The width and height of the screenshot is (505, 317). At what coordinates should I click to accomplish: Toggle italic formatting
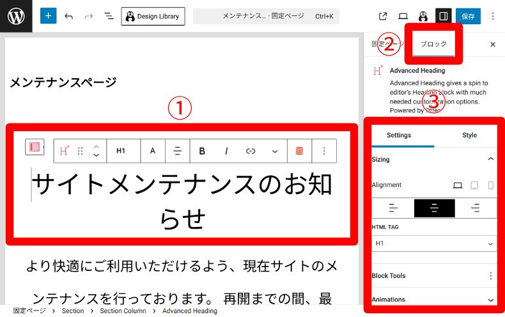pos(226,151)
